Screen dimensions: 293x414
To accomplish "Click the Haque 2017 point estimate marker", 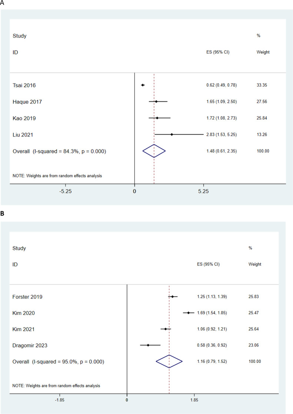I will click(156, 101).
